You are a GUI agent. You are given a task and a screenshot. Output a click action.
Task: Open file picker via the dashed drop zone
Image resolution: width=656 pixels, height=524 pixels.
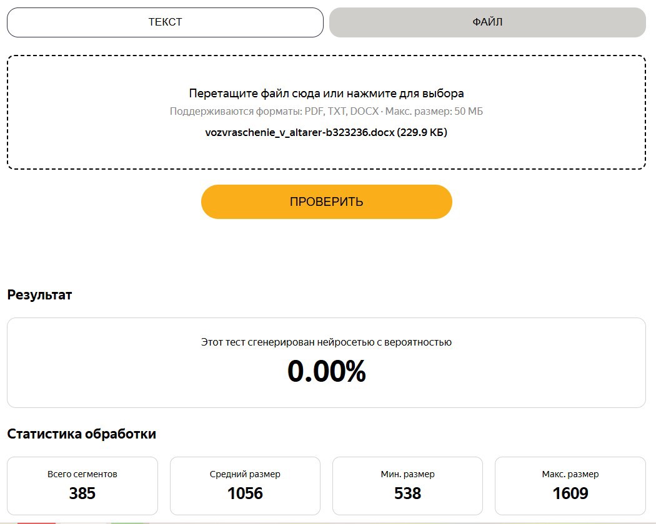click(x=326, y=112)
